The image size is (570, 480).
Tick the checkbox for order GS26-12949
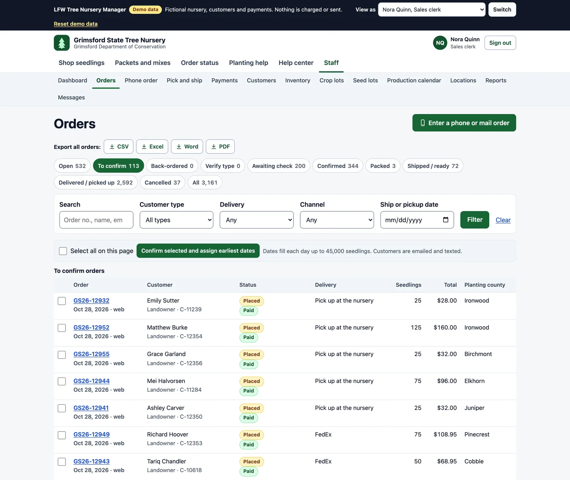click(x=62, y=435)
